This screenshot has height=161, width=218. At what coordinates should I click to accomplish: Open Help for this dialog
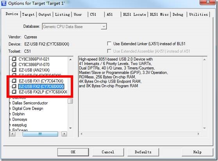[x=197, y=152]
